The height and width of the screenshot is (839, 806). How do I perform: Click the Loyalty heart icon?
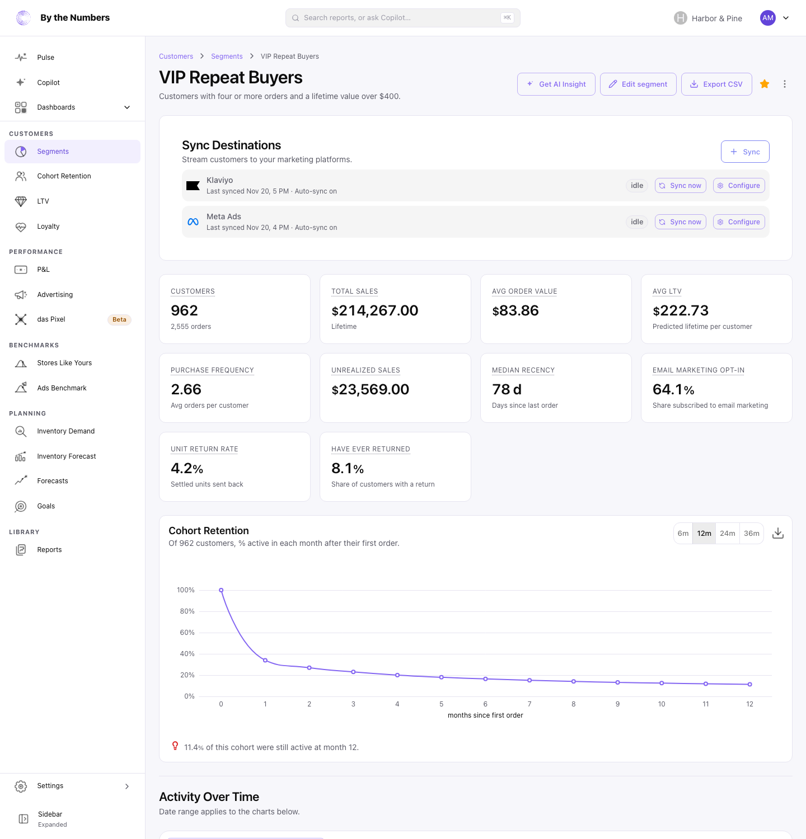point(21,227)
